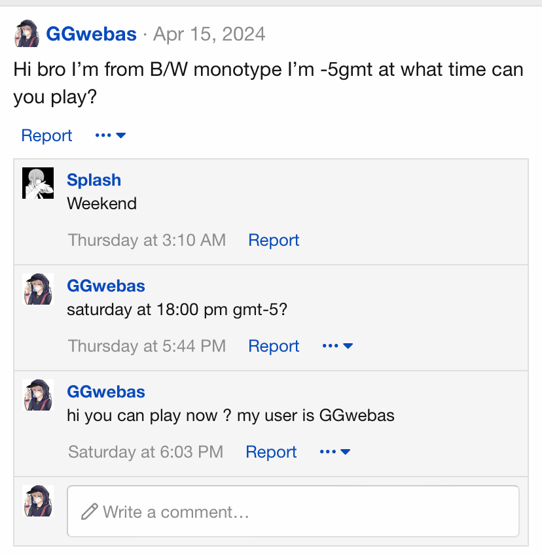
Task: Click the pencil icon in the comment box
Action: pos(89,511)
